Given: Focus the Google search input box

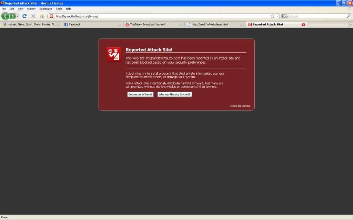Looking at the screenshot, I should (317, 16).
